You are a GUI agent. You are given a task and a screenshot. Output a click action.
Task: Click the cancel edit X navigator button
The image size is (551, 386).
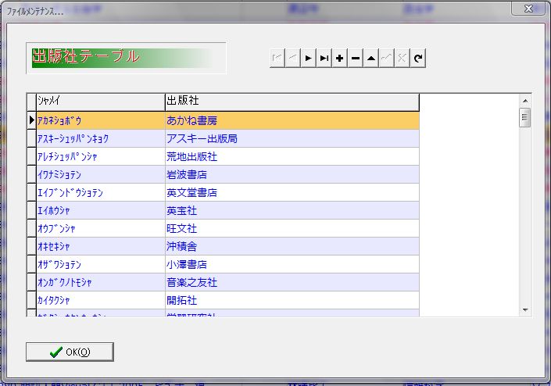403,59
